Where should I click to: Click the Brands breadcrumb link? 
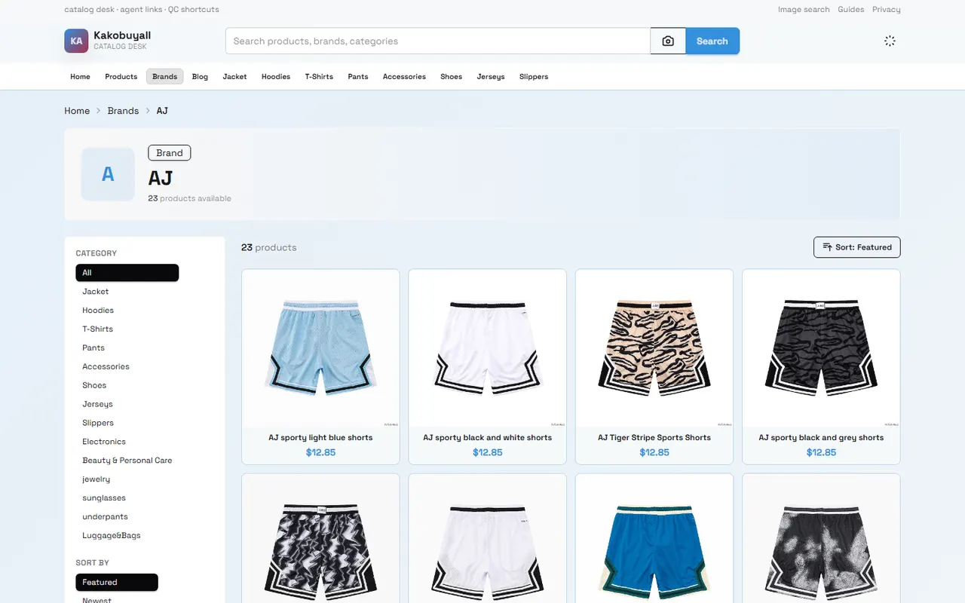[123, 111]
